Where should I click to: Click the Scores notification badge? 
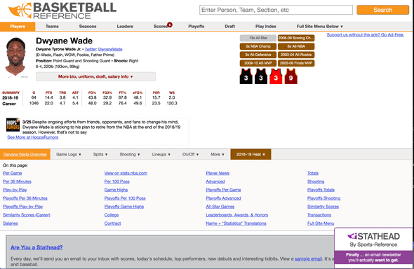coord(170,25)
